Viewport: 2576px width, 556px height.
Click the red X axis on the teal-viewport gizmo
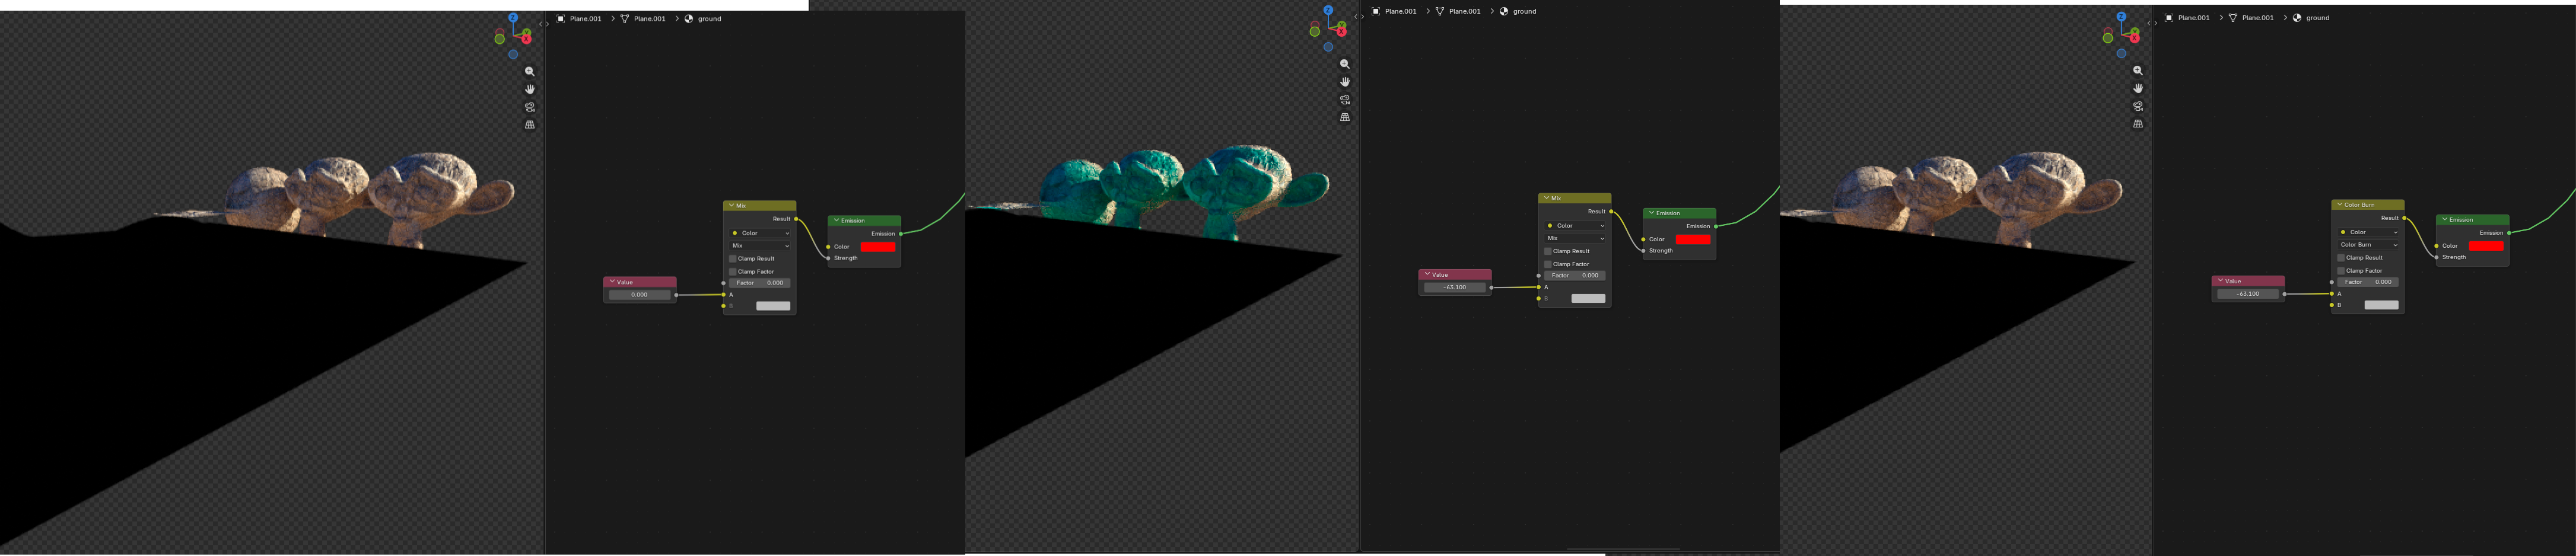click(1342, 31)
